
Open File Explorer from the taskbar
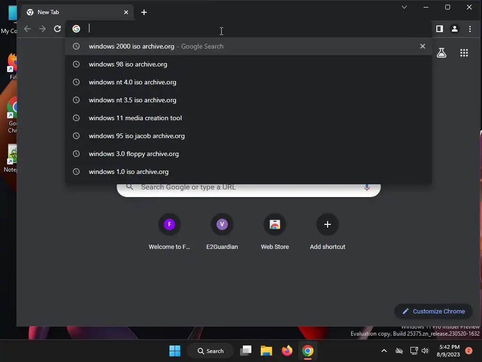[x=266, y=351]
